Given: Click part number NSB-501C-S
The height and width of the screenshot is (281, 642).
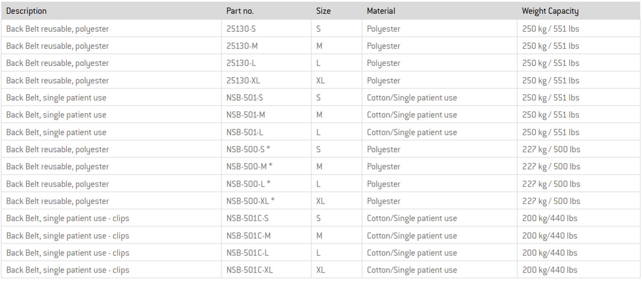Looking at the screenshot, I should pyautogui.click(x=247, y=218).
